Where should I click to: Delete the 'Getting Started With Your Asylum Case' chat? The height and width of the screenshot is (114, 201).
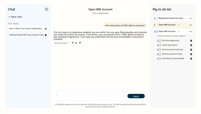pos(46,35)
